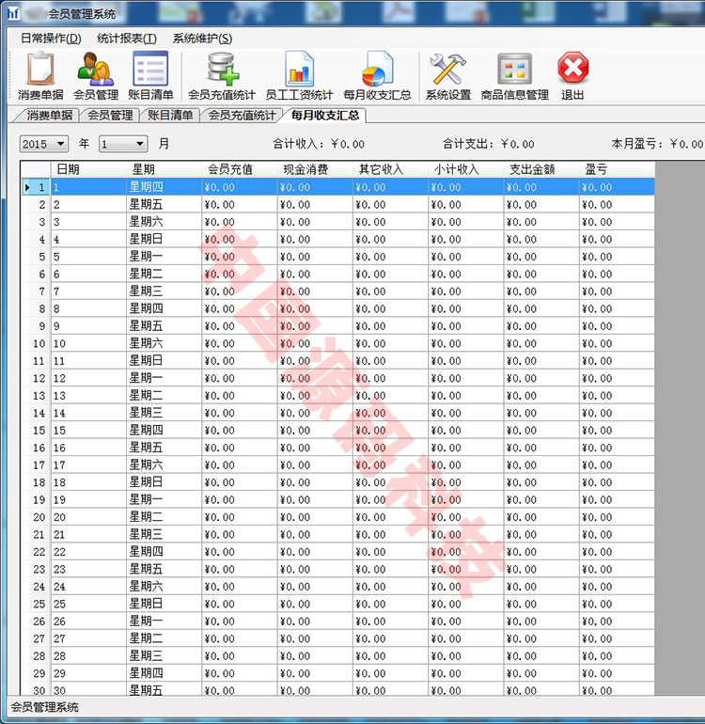This screenshot has width=705, height=724.
Task: Click 星期六 cell in row 3
Action: [x=164, y=222]
